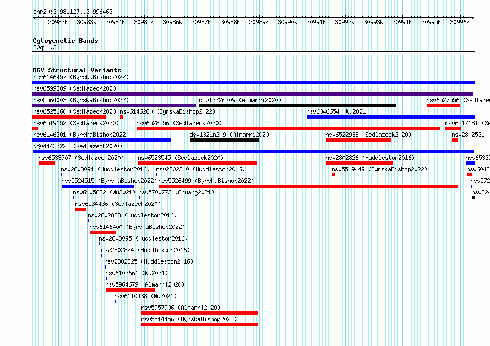The image size is (490, 346).
Task: Open nsv6534436 (Sedlazeck2020) label
Action: [118, 204]
